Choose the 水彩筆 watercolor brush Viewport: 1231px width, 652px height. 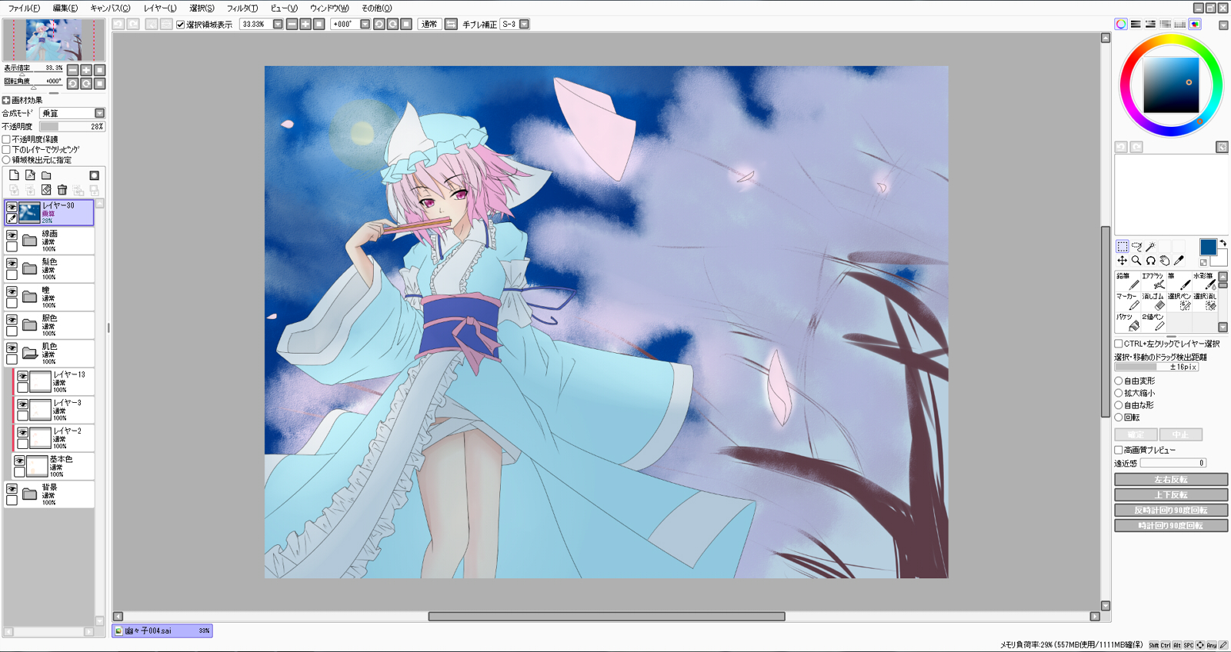click(x=1203, y=281)
